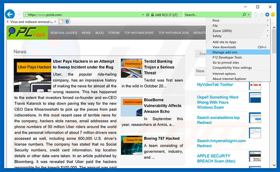280x172 pixels.
Task: Click the compatibility view icon in address bar
Action: 148,15
